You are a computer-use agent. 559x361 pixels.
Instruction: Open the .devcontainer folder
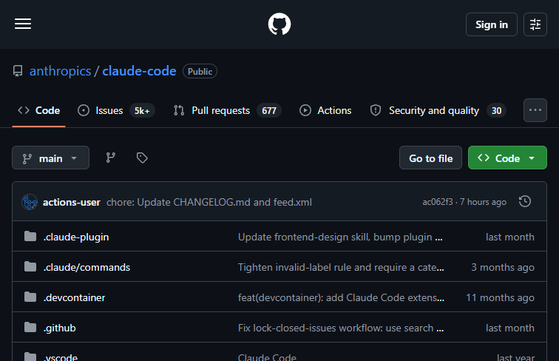[74, 297]
